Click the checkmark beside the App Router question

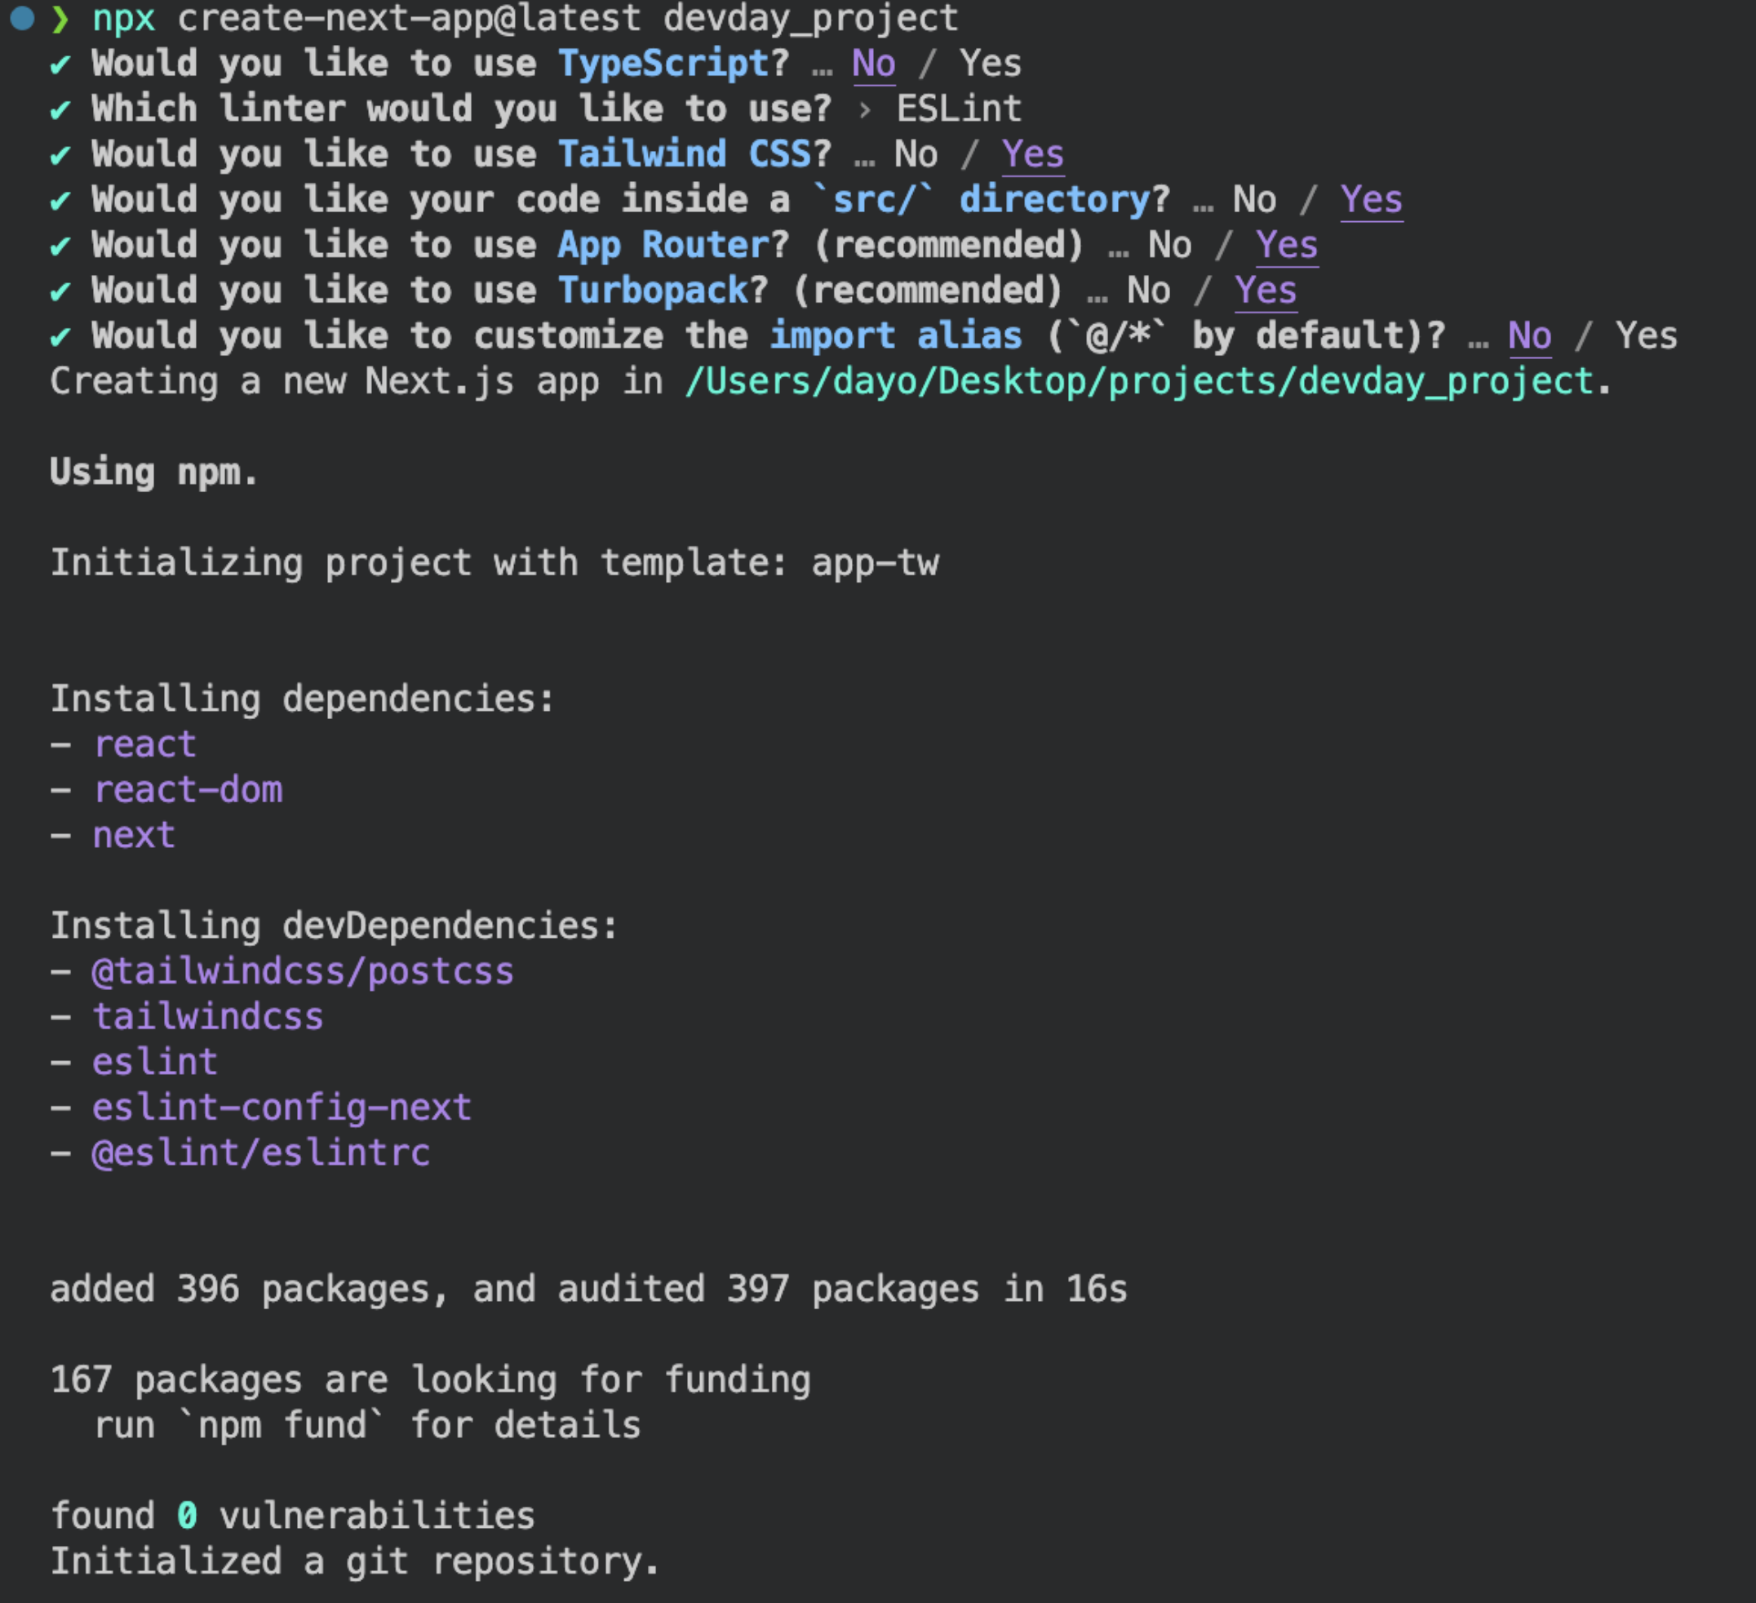60,246
